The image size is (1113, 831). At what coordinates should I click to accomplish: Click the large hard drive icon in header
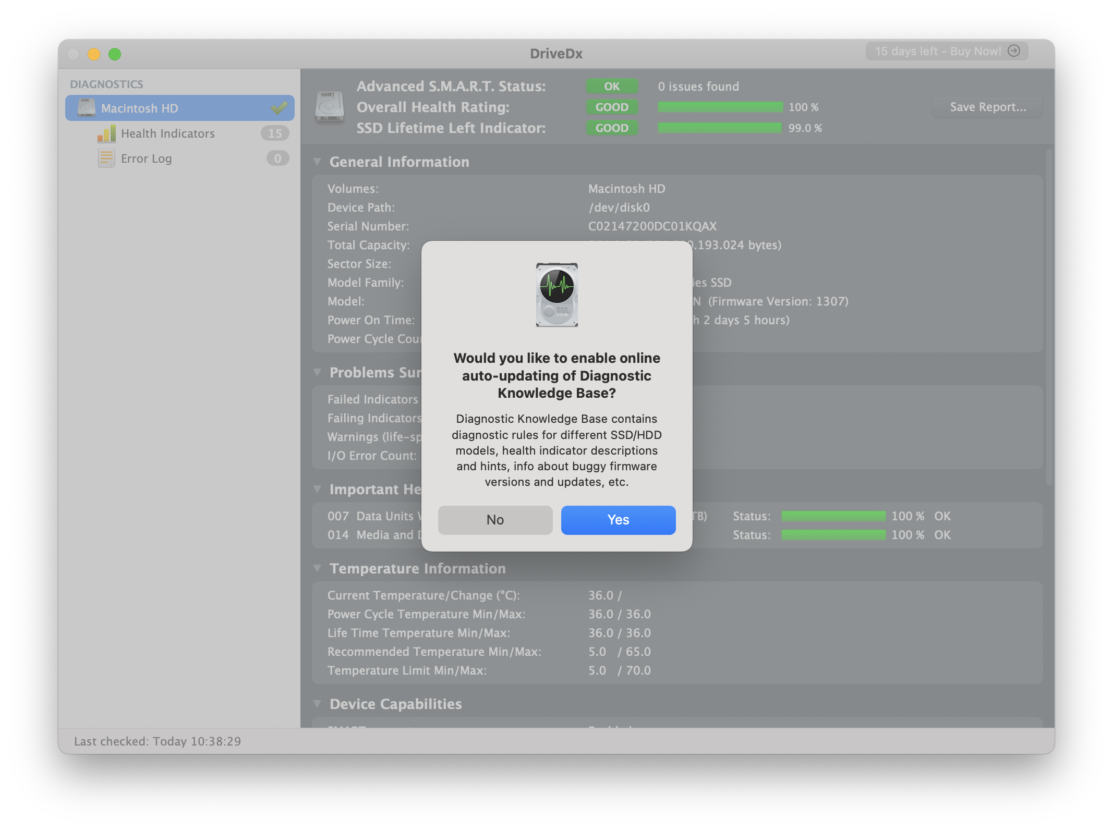click(x=330, y=107)
